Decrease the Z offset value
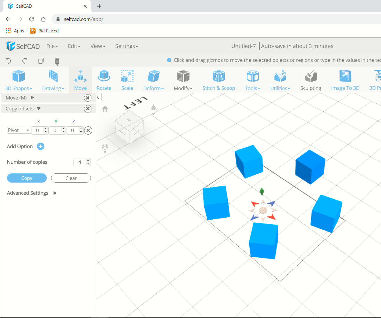Image resolution: width=381 pixels, height=318 pixels. point(81,132)
